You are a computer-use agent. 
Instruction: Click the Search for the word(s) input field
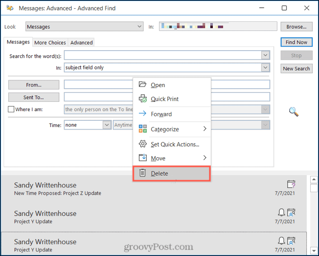163,55
